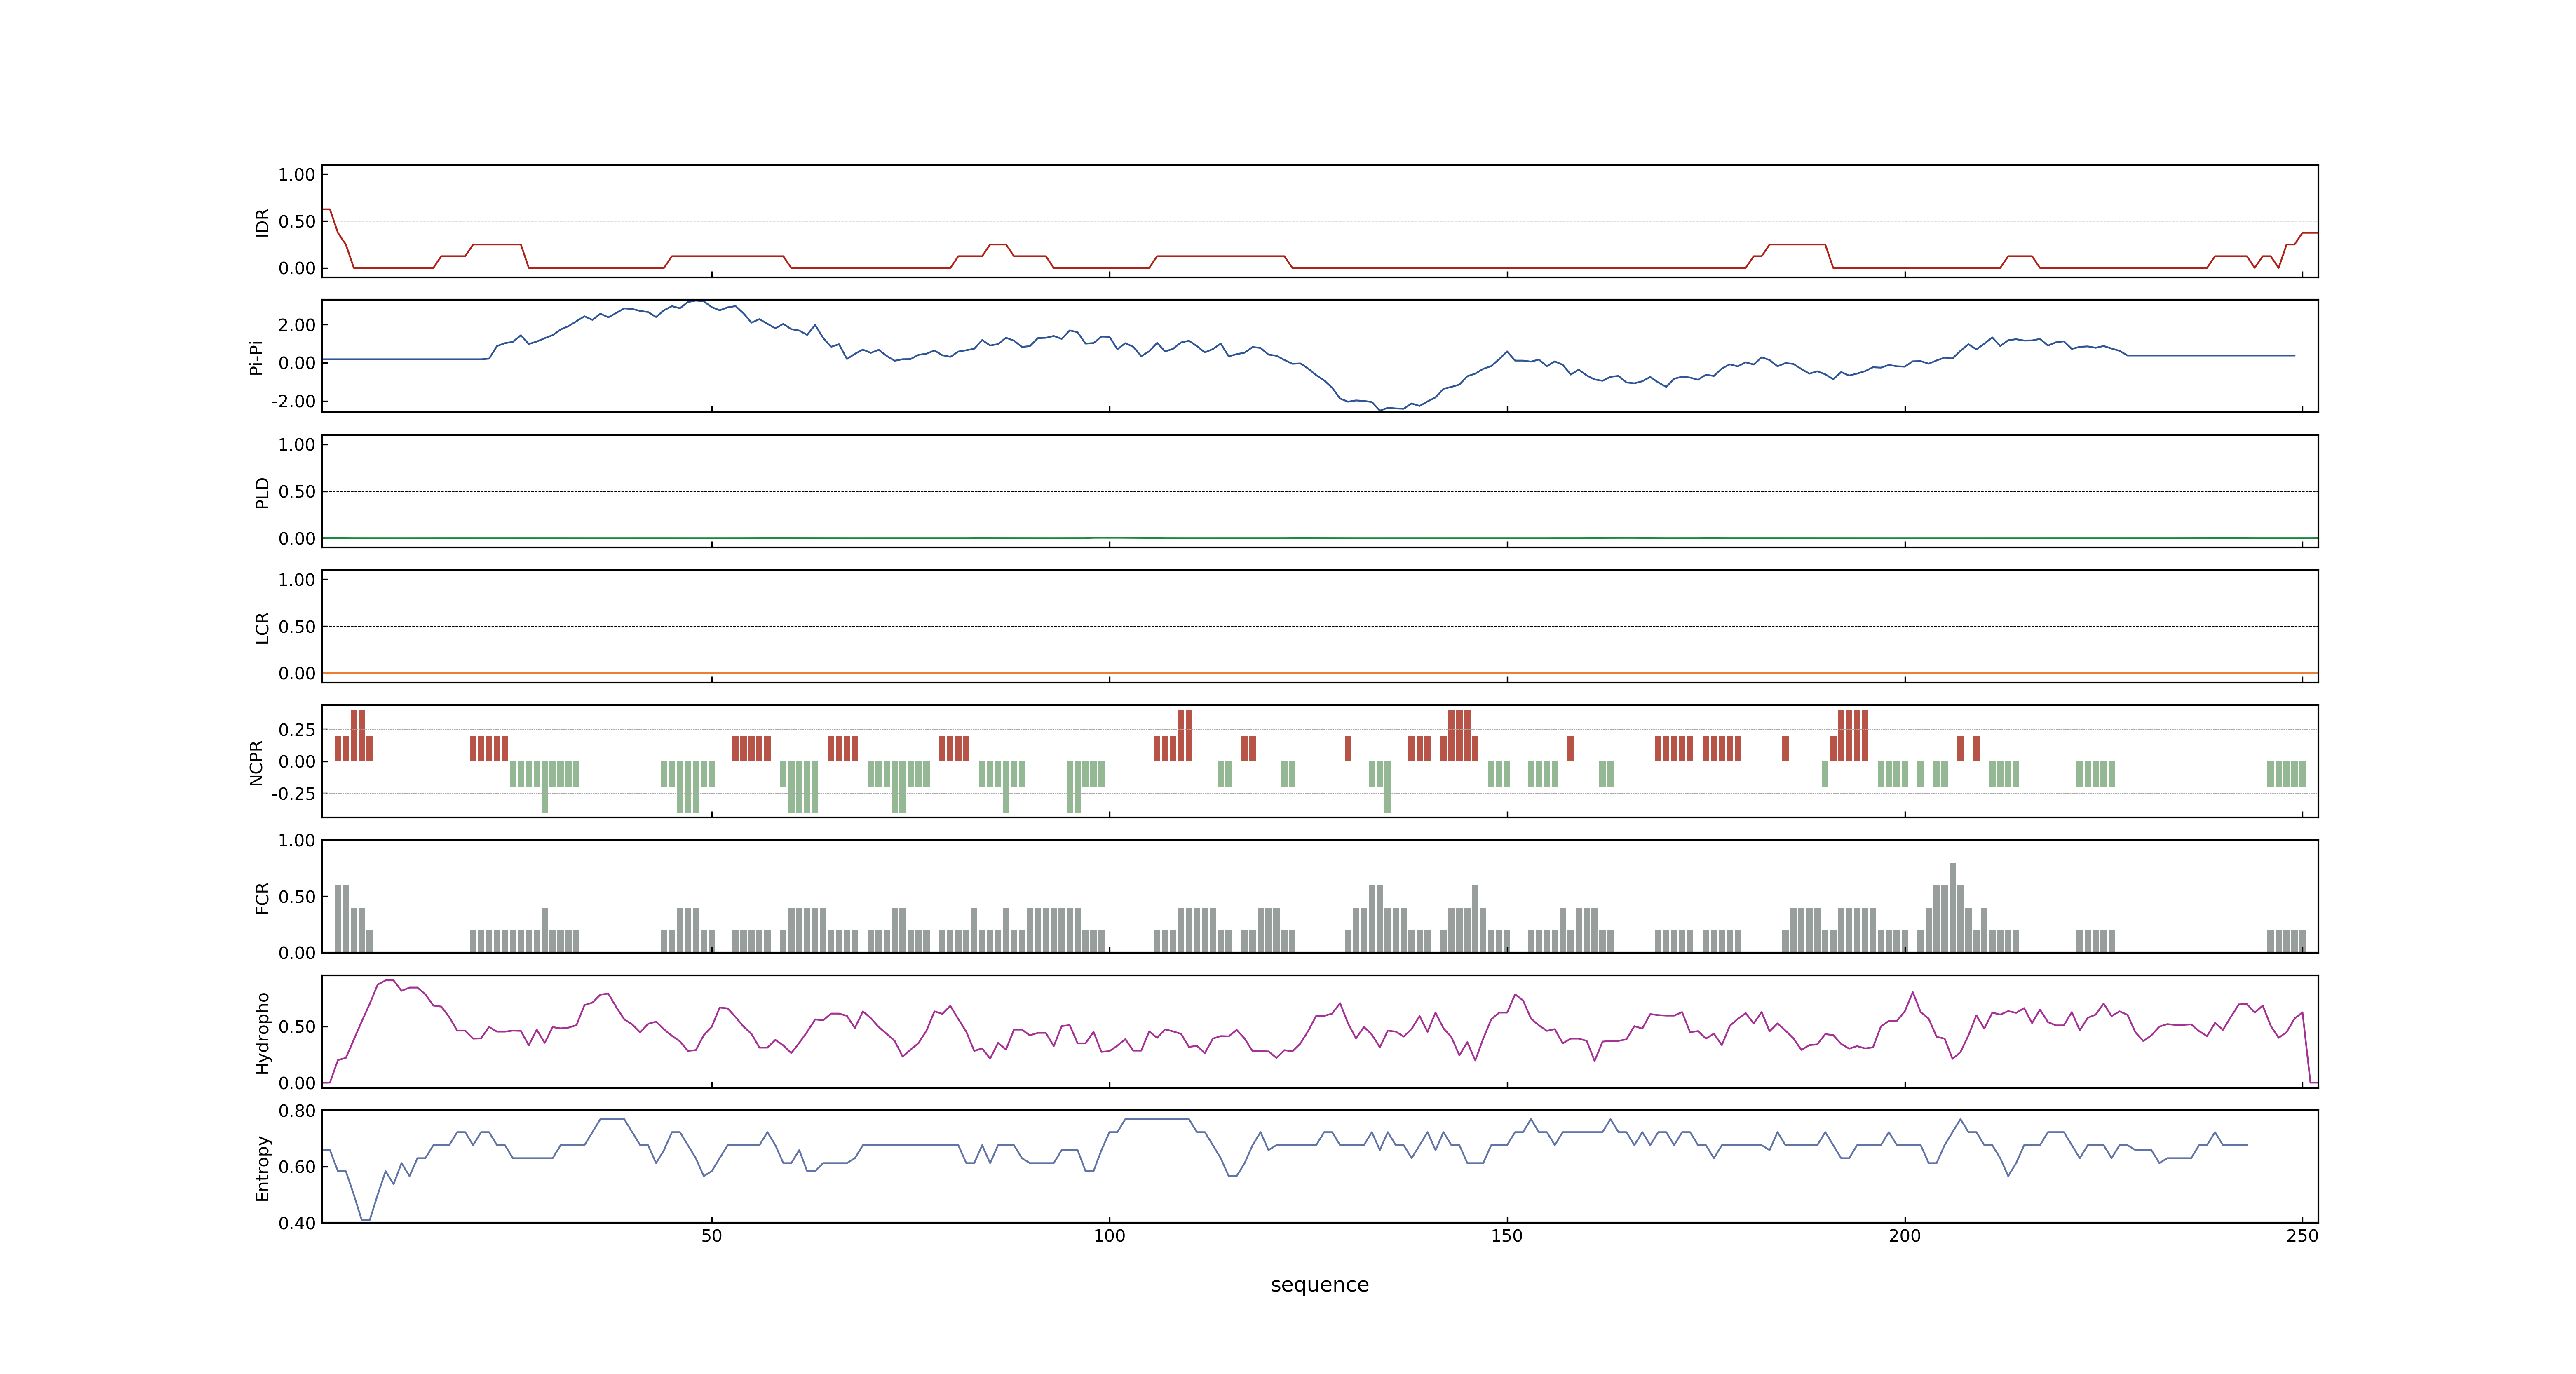Click x-axis tick label 150

[x=1507, y=1235]
